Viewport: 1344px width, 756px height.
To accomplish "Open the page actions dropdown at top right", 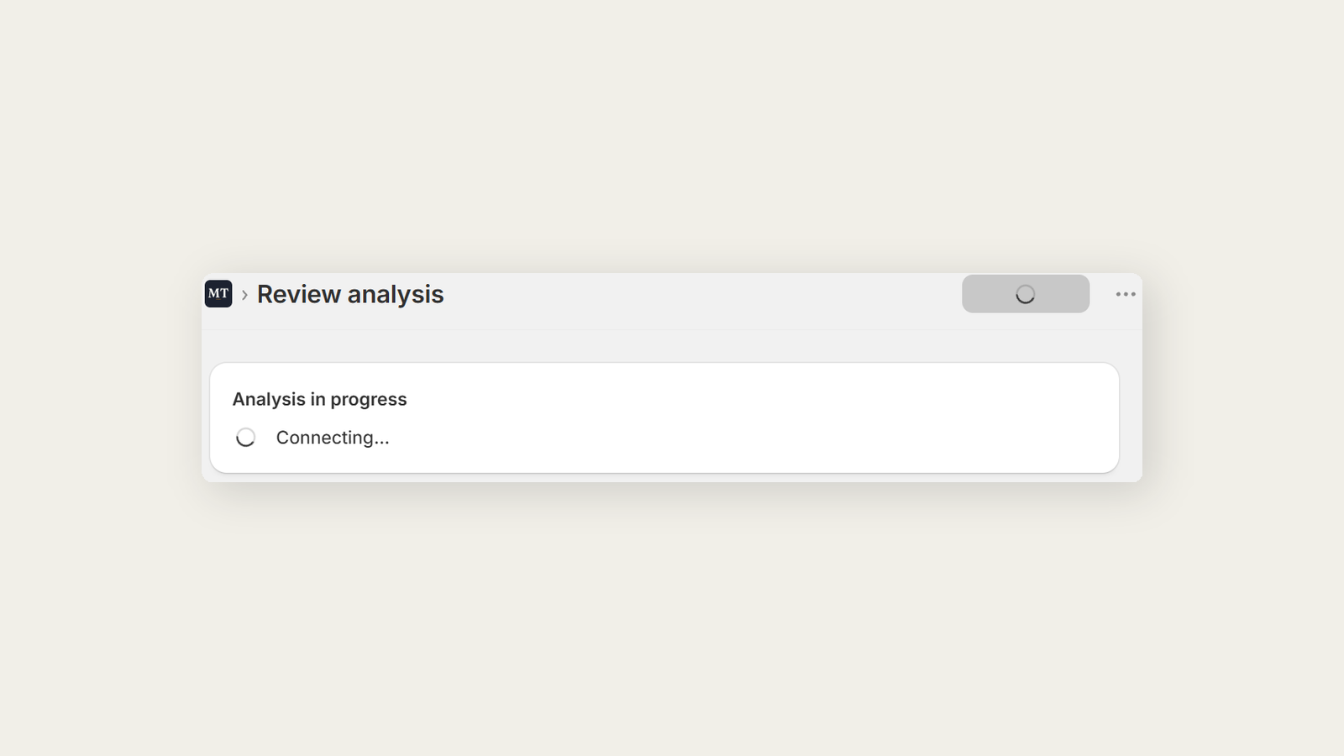I will [x=1126, y=294].
